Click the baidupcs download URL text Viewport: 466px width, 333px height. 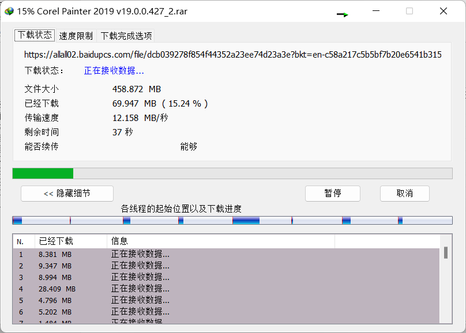pos(232,55)
